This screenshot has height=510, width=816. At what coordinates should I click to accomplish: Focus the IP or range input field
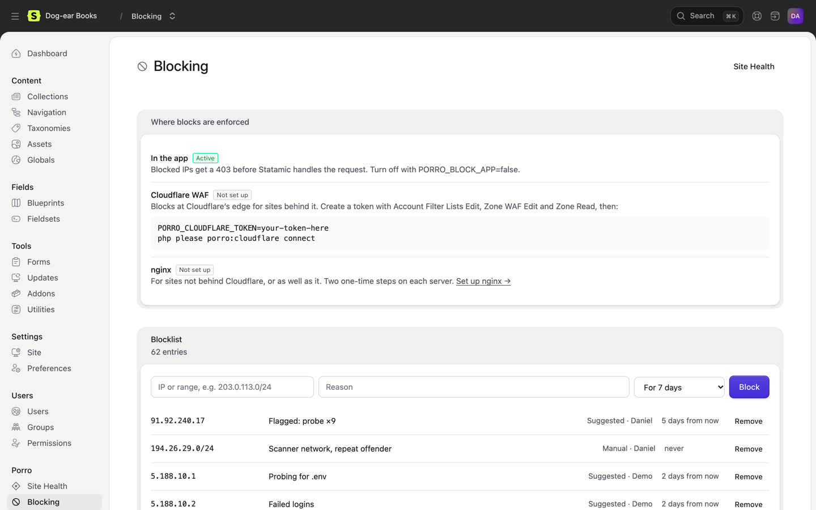pos(232,388)
